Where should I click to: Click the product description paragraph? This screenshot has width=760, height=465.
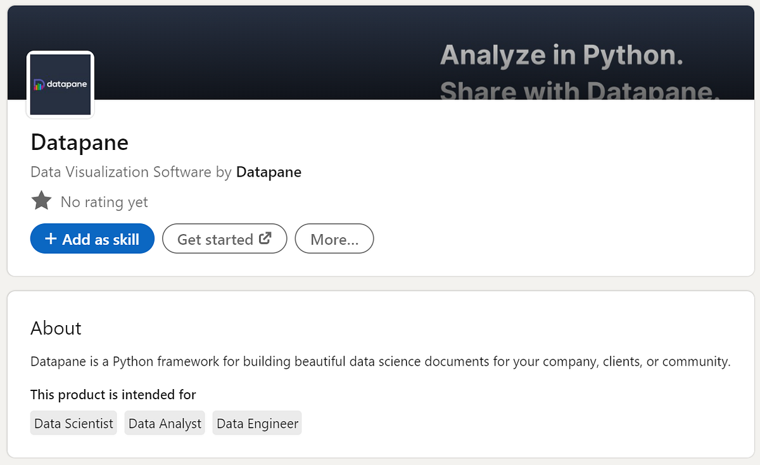(x=379, y=361)
